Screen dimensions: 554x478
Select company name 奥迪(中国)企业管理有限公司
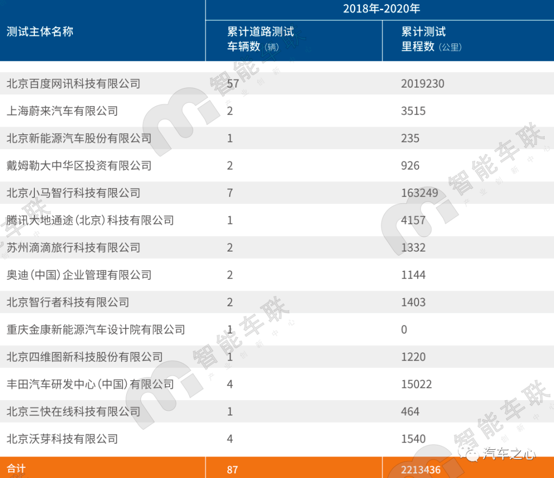[x=79, y=275]
